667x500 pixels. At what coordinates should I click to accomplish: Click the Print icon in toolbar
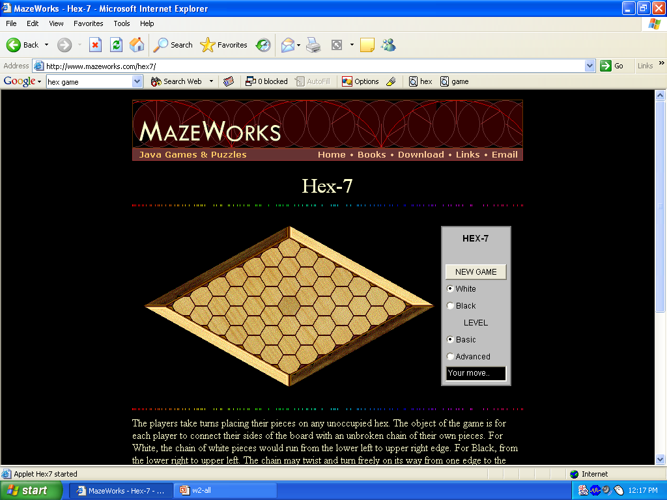pos(313,45)
